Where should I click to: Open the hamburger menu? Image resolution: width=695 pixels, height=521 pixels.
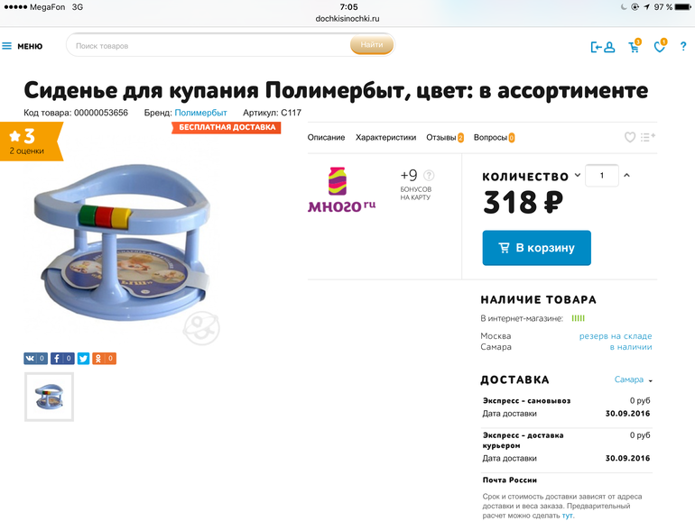(23, 46)
